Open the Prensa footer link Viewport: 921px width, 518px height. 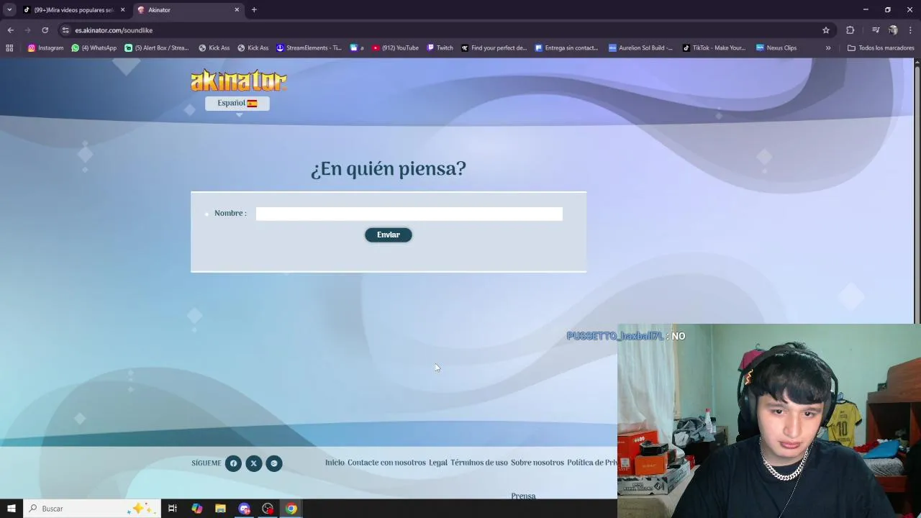coord(523,496)
